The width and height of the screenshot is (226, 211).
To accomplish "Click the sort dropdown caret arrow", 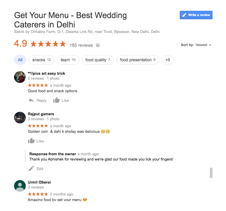I will click(210, 45).
